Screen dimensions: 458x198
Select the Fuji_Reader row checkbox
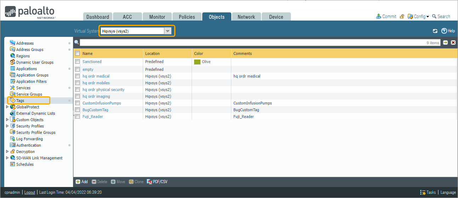77,117
